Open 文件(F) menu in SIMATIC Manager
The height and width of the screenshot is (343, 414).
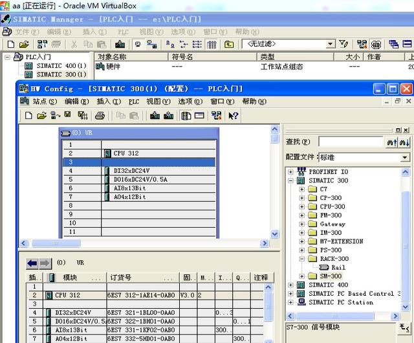27,32
